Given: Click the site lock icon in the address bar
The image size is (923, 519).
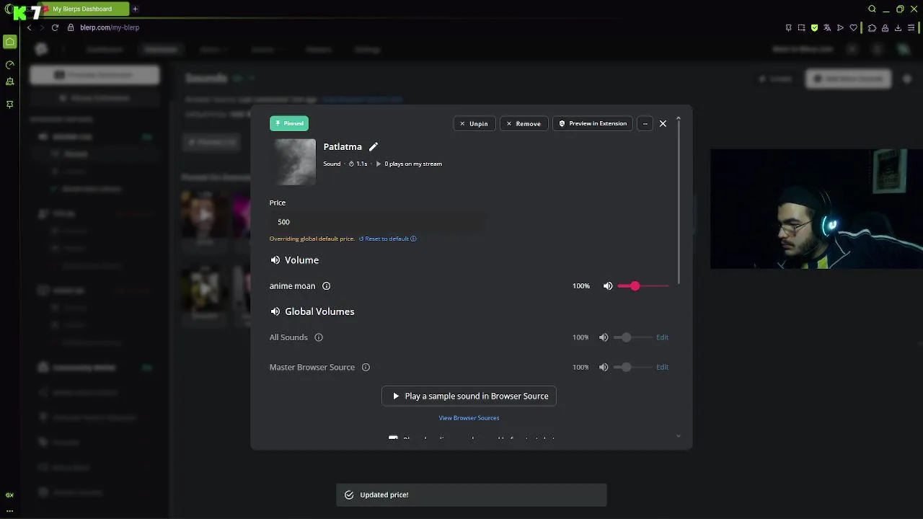Looking at the screenshot, I should [71, 27].
